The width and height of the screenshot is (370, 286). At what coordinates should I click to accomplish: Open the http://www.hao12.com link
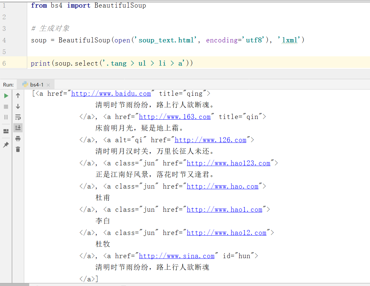point(227,233)
